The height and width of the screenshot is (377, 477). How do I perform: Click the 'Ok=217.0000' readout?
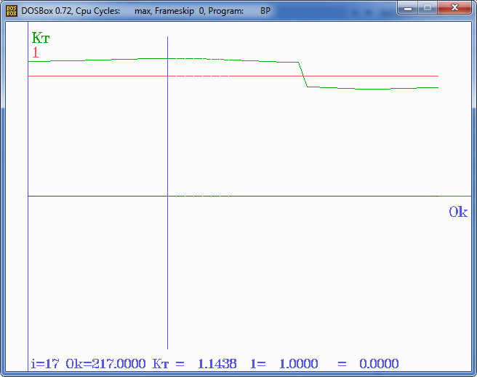pyautogui.click(x=106, y=364)
